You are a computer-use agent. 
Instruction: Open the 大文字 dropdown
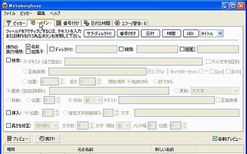(x=215, y=91)
